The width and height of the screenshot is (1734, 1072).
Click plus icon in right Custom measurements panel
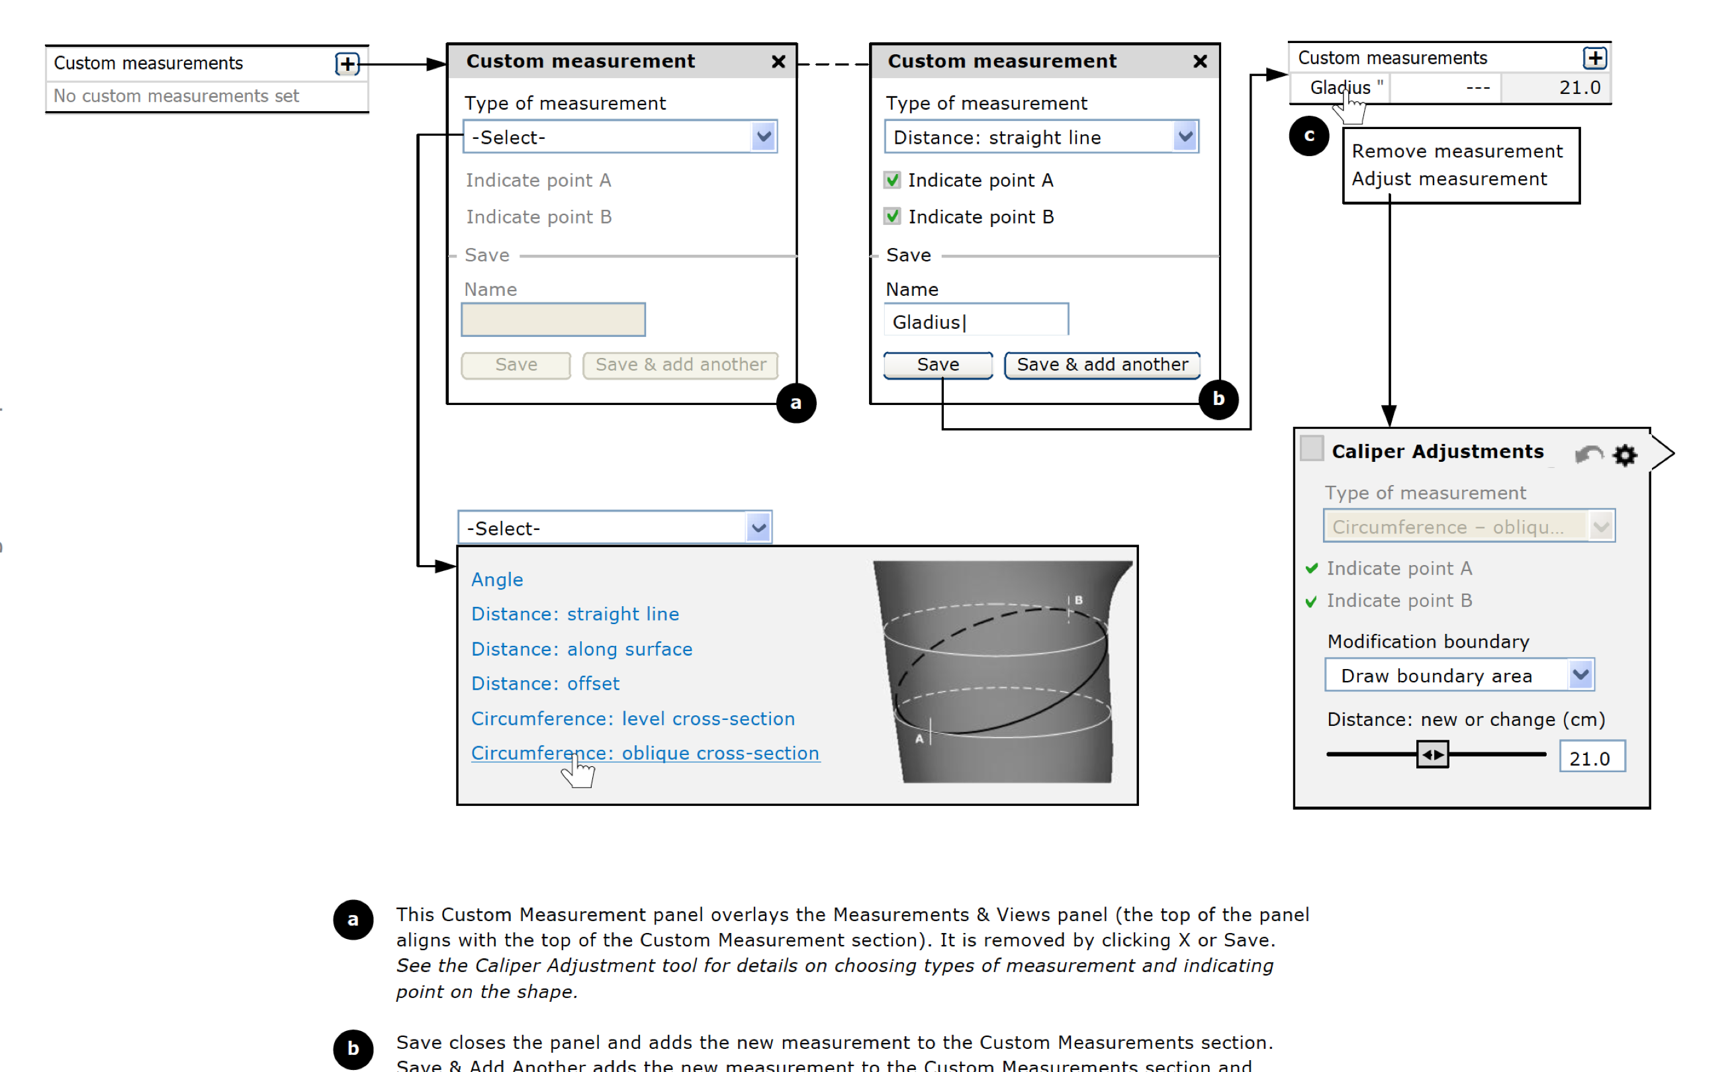(1594, 58)
